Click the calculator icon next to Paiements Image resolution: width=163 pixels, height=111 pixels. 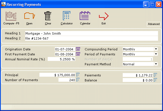155,75
